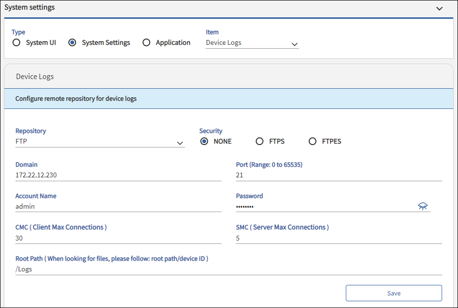Click the Port field containing 21
Screen dimensions: 458x308
click(339, 175)
